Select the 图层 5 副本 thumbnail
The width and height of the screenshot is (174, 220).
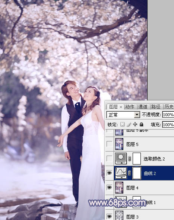click(x=119, y=132)
